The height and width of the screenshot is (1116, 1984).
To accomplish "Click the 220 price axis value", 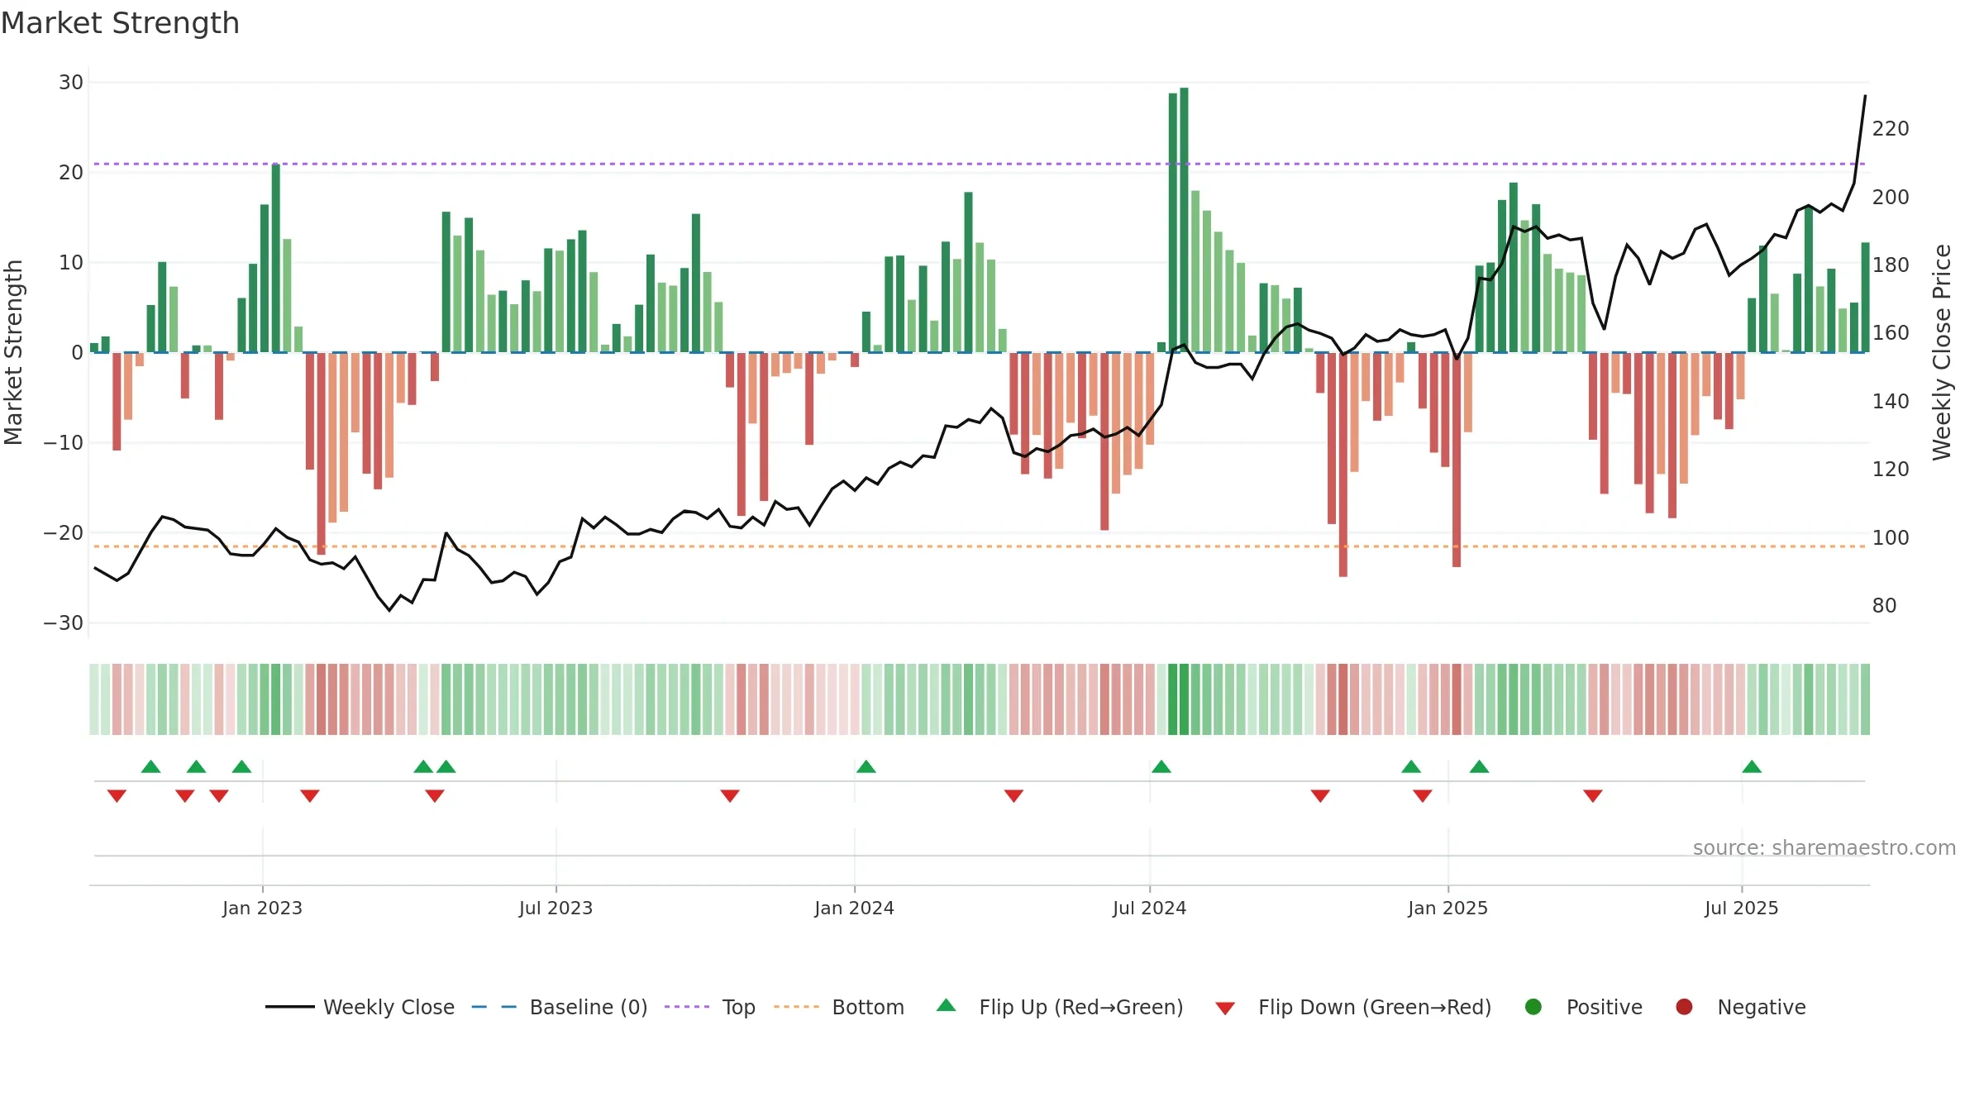I will click(1891, 129).
